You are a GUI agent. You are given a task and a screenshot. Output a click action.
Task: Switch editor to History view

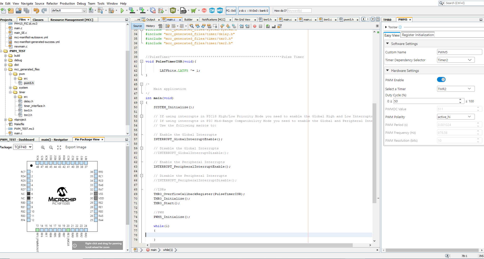(150, 26)
